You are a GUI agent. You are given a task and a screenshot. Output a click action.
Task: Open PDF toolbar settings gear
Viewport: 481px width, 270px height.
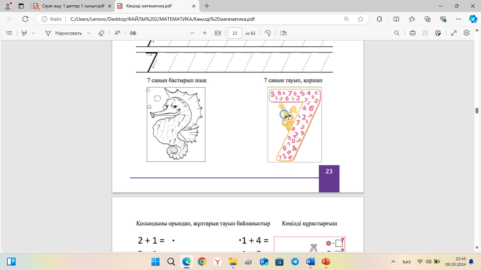[467, 33]
